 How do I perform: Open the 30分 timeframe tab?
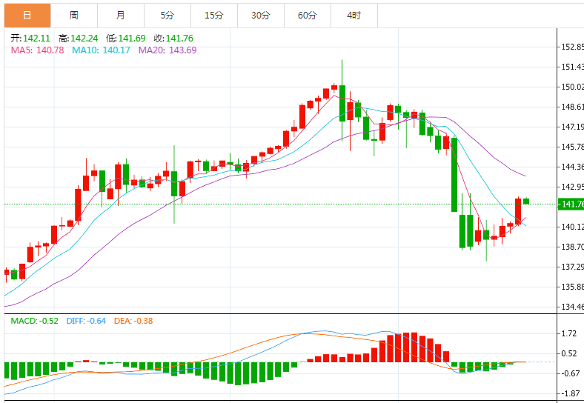pos(261,16)
